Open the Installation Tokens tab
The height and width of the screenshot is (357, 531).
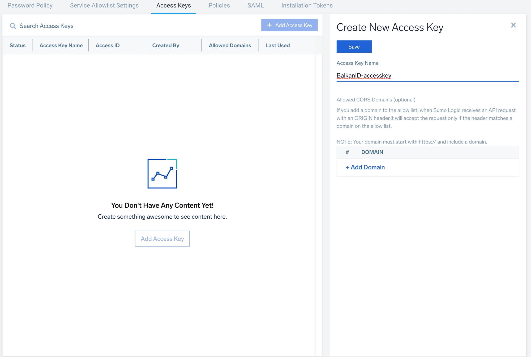[x=307, y=6]
